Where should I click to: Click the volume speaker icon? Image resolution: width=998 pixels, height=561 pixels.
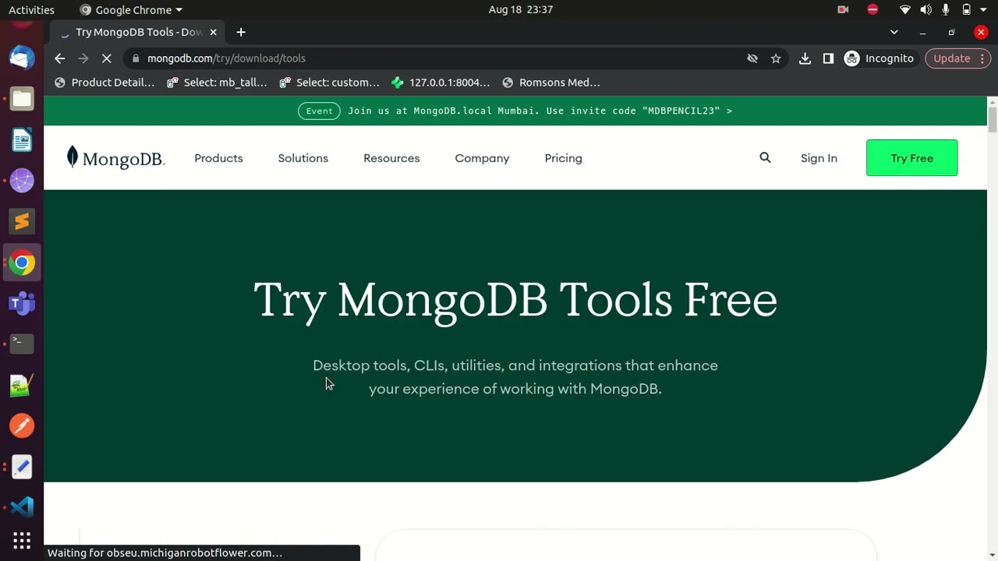click(925, 9)
